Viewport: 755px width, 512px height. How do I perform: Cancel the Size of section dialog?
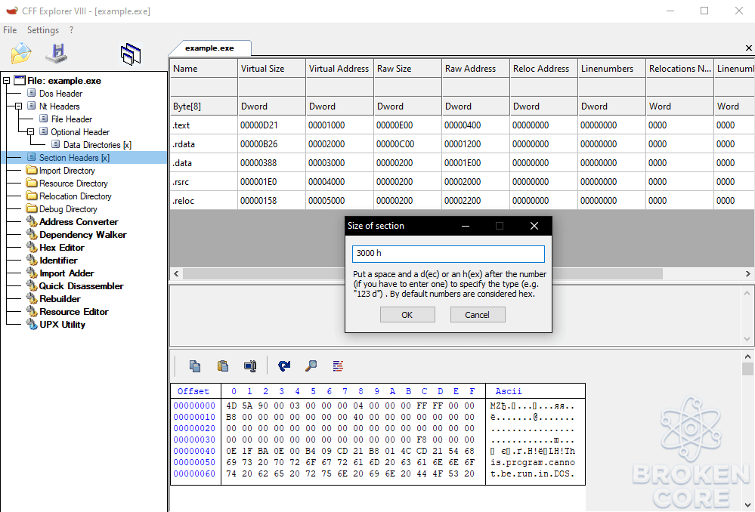click(477, 315)
